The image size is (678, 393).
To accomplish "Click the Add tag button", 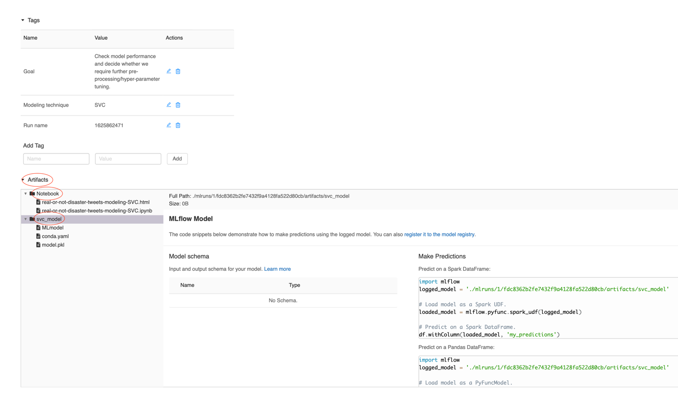I will point(177,159).
